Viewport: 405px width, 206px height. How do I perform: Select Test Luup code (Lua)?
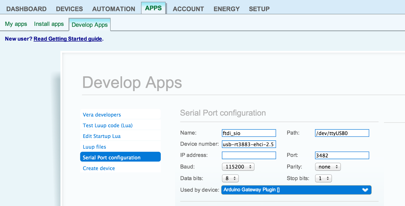tap(108, 125)
